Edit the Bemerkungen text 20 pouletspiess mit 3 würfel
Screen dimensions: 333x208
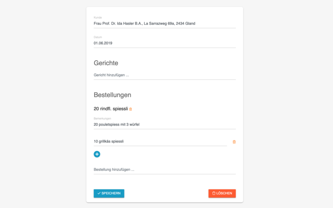click(x=165, y=125)
